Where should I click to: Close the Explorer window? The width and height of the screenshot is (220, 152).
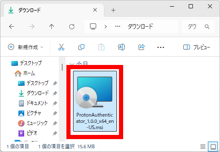pos(210,6)
